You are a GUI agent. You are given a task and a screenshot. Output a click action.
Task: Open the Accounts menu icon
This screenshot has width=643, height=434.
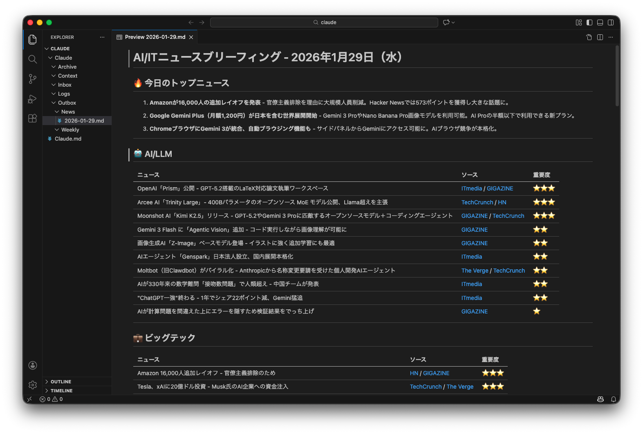pos(33,365)
